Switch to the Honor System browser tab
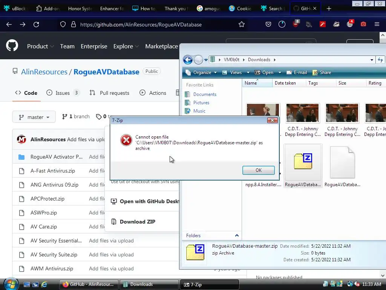386x290 pixels. coord(80,8)
